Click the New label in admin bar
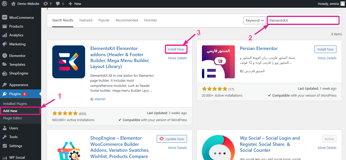Image resolution: width=346 pixels, height=160 pixels. tap(78, 4)
